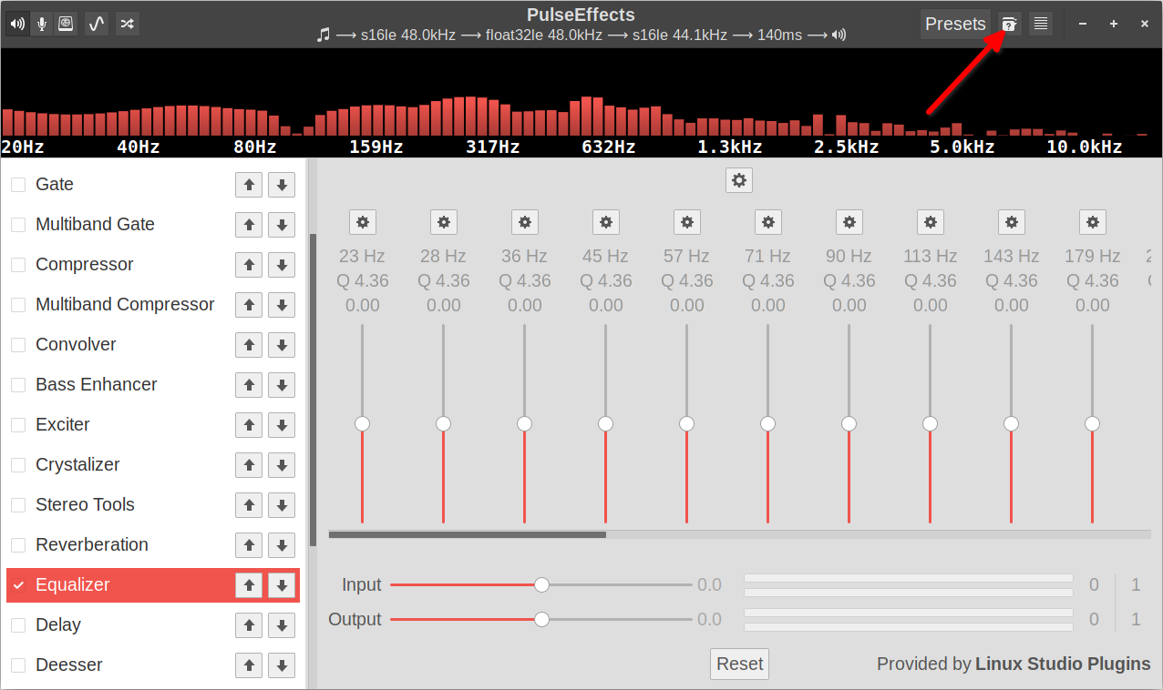Reset the equalizer with Reset button
1163x690 pixels.
(739, 664)
